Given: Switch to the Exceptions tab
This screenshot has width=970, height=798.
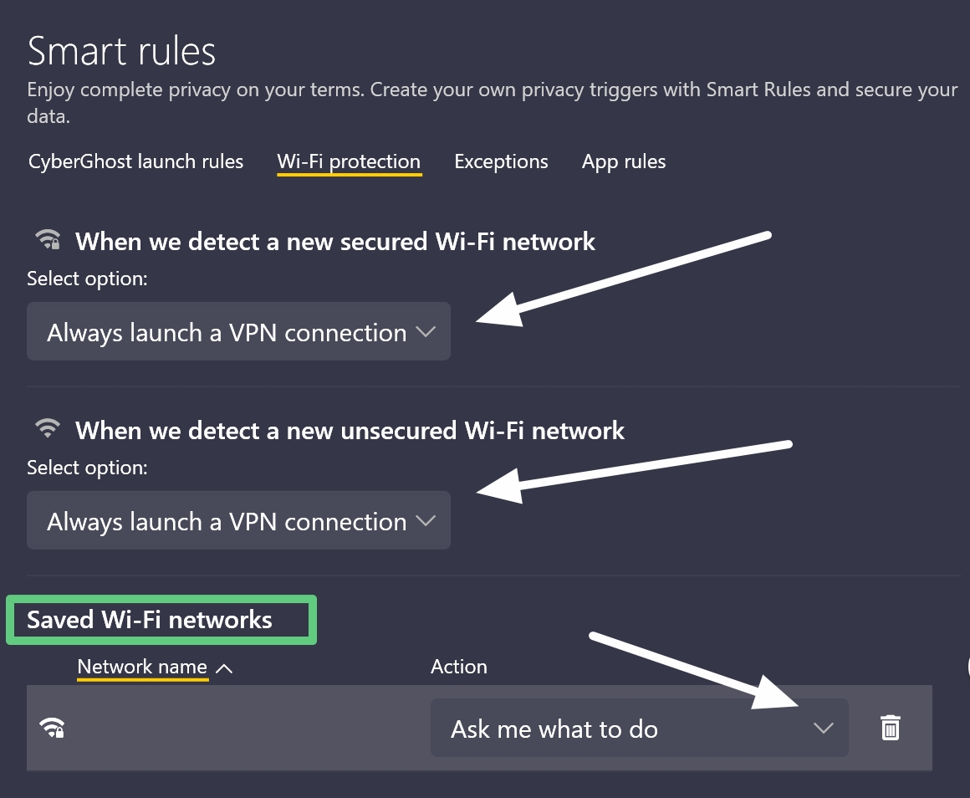Looking at the screenshot, I should 501,161.
